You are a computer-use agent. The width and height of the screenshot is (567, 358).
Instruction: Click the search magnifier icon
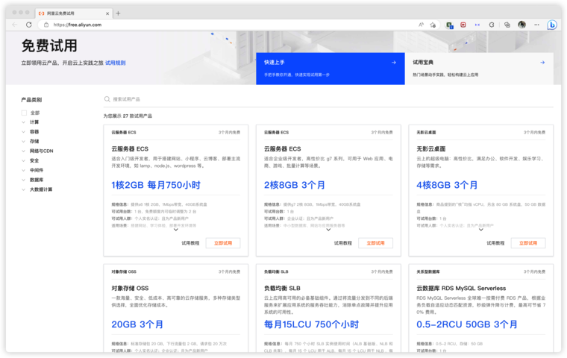point(107,99)
